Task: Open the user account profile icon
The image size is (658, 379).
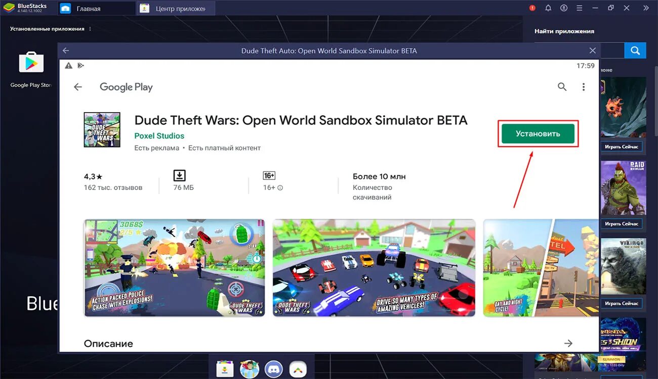Action: (x=564, y=8)
